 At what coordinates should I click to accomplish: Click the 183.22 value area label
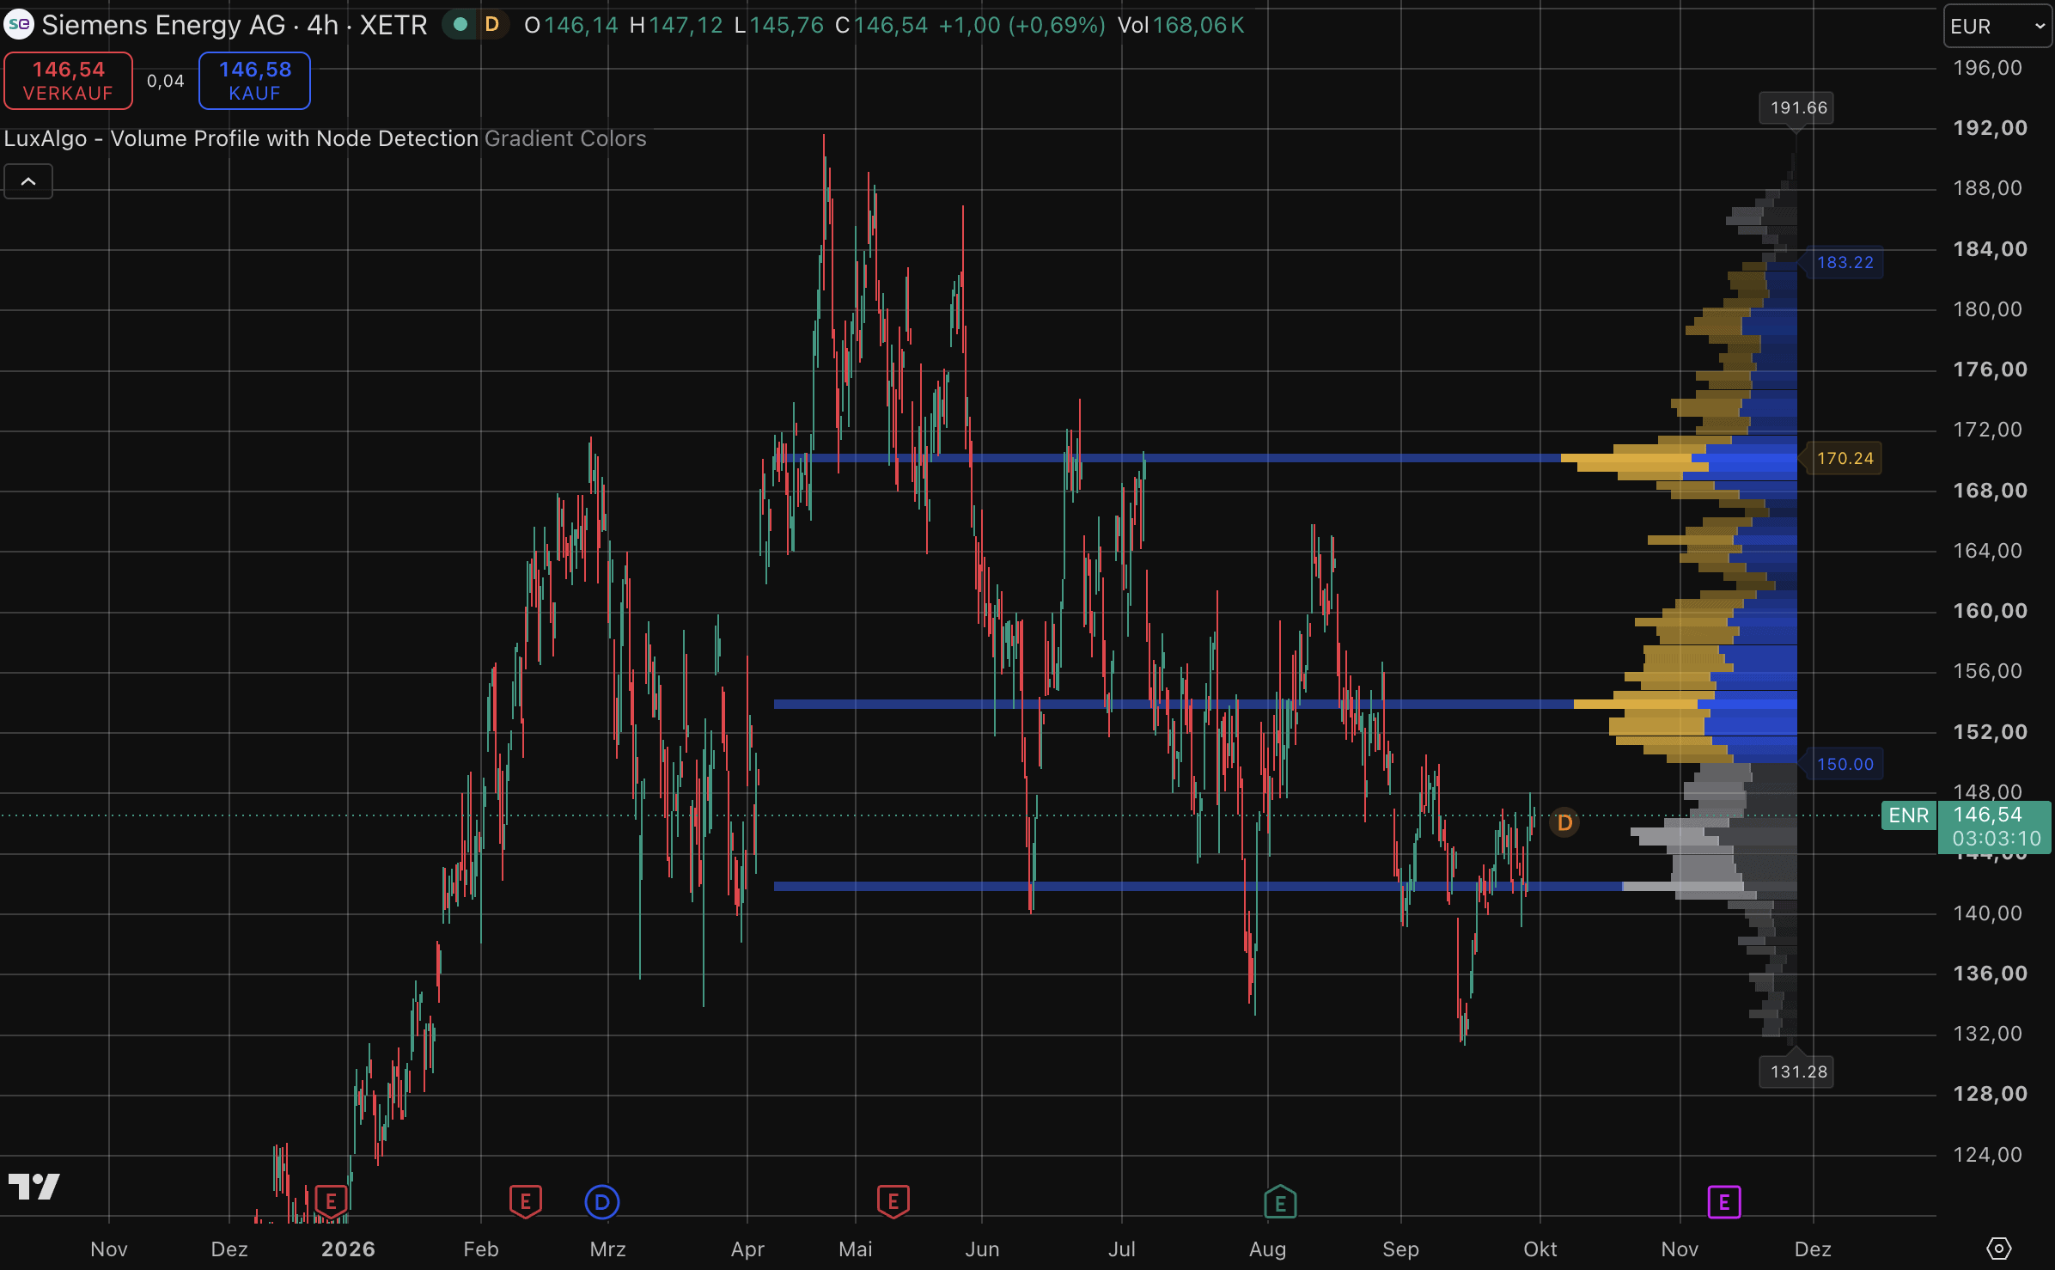click(x=1845, y=262)
